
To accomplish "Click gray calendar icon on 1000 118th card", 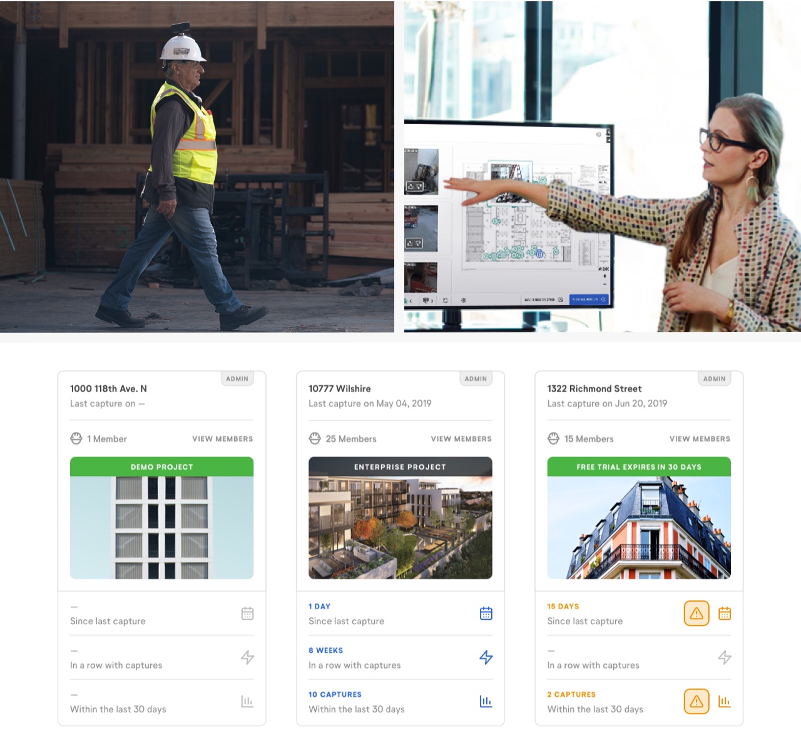I will (247, 614).
